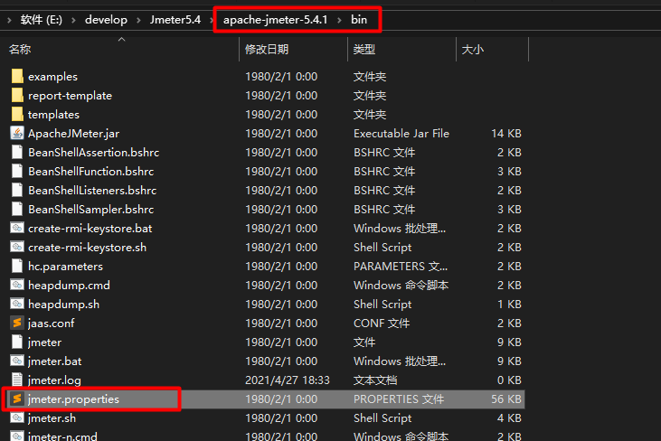This screenshot has height=441, width=661.
Task: Select the jmeter.sh file name
Action: [52, 418]
